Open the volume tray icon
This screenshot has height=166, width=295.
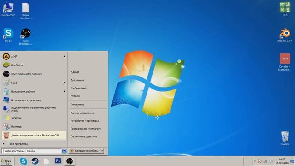coord(271,161)
